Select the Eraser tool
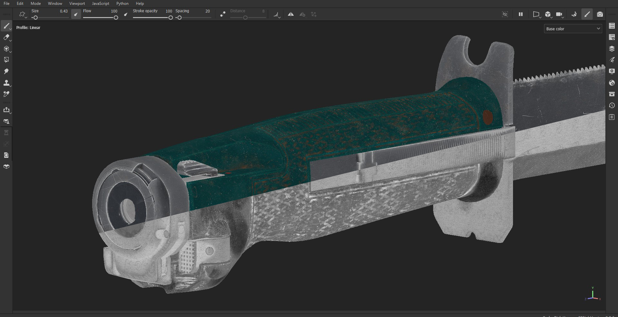This screenshot has height=317, width=618. [x=6, y=37]
